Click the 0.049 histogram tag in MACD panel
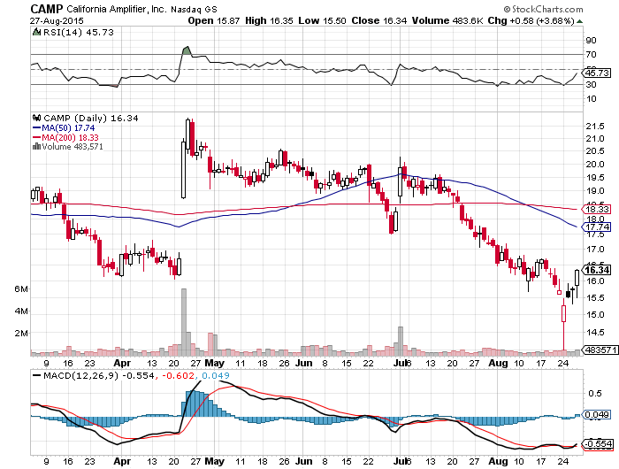 click(597, 414)
